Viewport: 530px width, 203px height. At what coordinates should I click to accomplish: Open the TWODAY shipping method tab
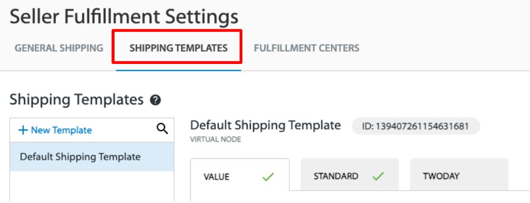(459, 175)
